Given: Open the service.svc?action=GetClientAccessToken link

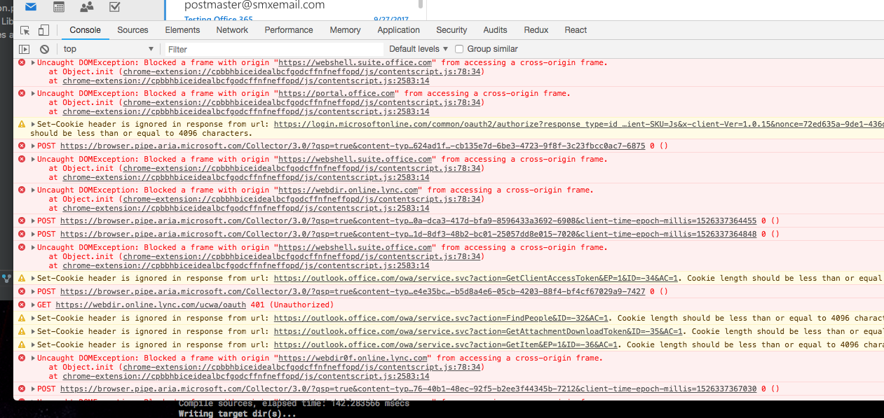Looking at the screenshot, I should pyautogui.click(x=476, y=279).
